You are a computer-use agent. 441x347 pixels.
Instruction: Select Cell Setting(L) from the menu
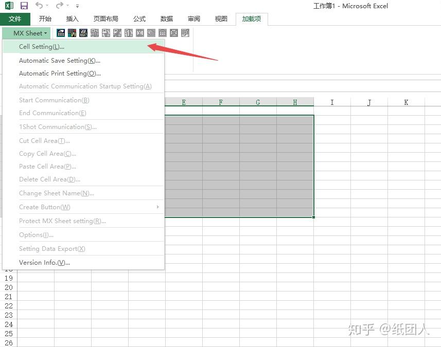point(41,46)
